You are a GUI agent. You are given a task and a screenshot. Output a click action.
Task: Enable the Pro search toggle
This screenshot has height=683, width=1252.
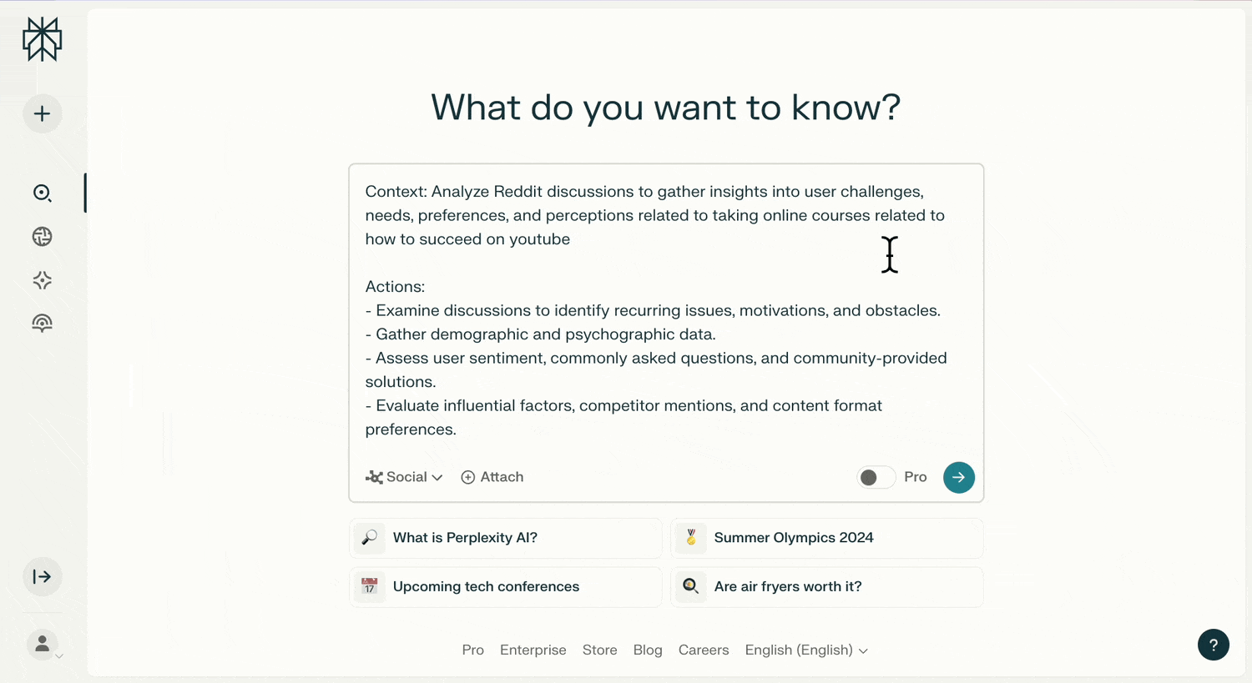coord(876,477)
